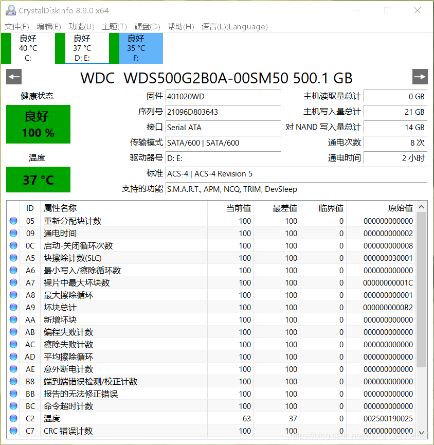Screen dimensions: 434x445
Task: Open the 功能(U) menu
Action: 81,27
